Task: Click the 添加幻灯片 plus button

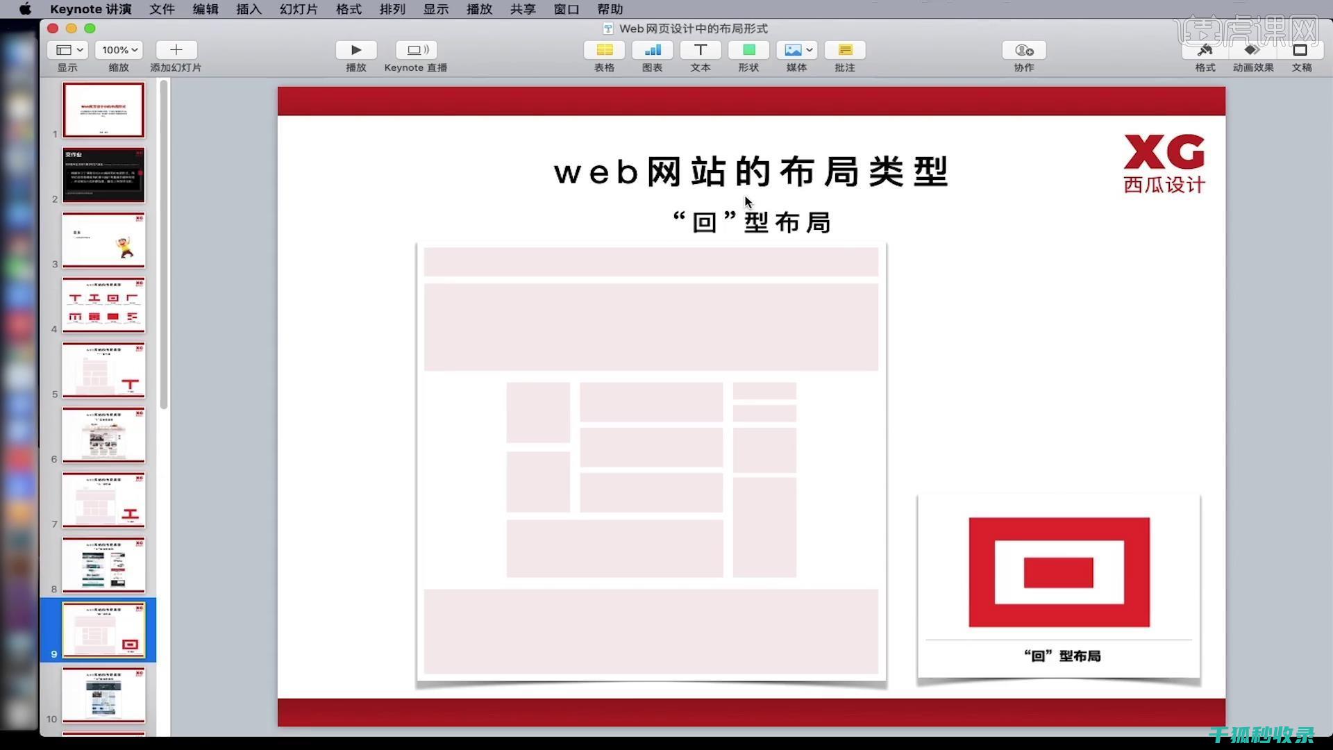Action: 176,50
